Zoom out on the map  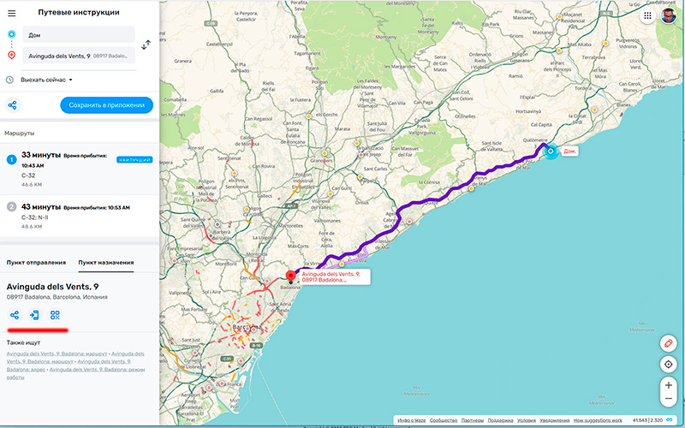click(x=669, y=400)
